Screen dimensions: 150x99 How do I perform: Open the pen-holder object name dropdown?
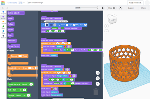point(58,66)
